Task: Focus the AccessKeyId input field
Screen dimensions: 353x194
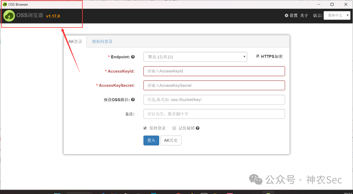Action: [214, 71]
